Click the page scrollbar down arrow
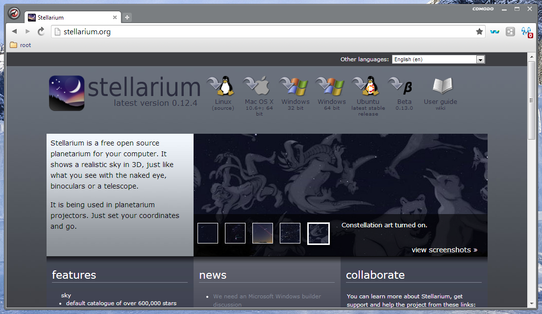542x314 pixels. 532,304
